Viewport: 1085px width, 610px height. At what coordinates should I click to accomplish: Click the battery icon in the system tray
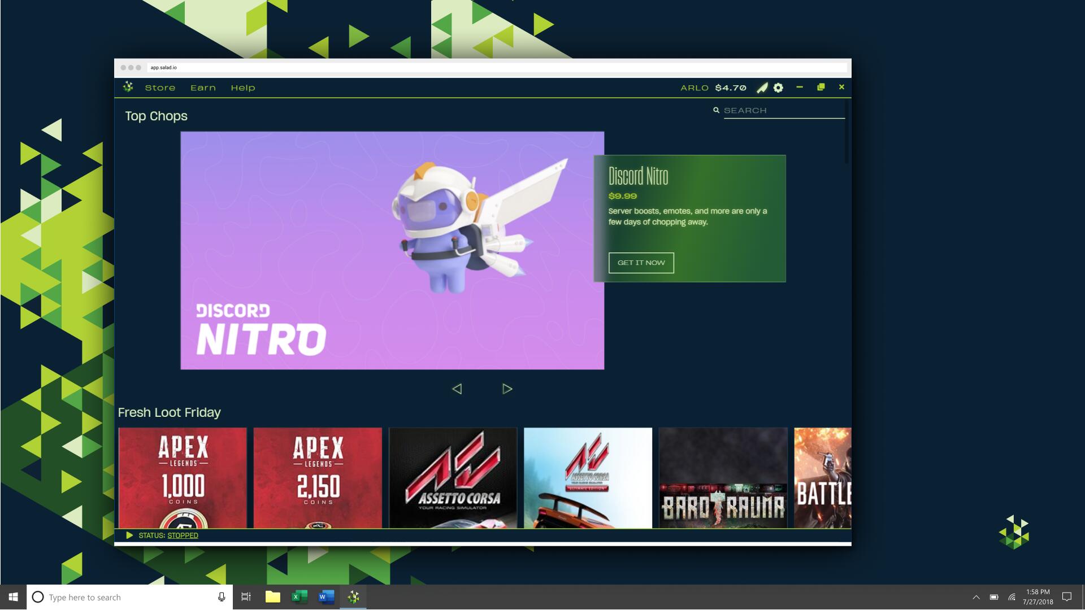pyautogui.click(x=994, y=597)
